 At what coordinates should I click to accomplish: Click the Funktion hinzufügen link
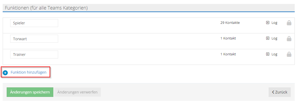29,72
